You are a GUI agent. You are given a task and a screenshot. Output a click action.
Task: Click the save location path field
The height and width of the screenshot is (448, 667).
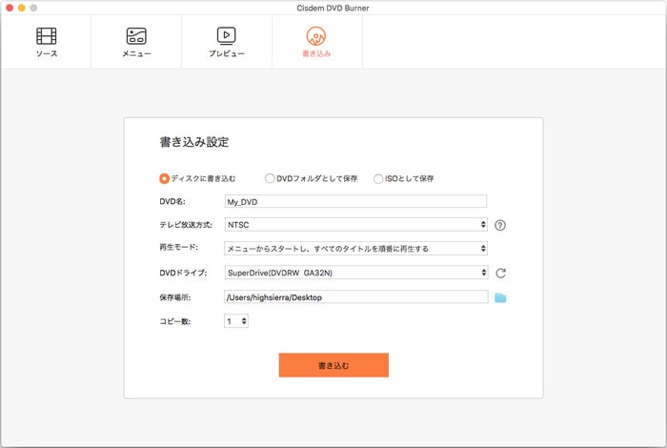tap(354, 297)
